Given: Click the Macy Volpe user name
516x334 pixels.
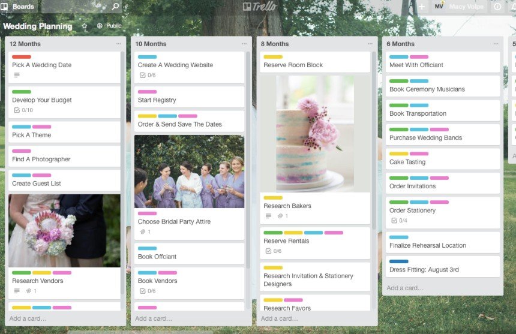Looking at the screenshot, I should pyautogui.click(x=466, y=7).
